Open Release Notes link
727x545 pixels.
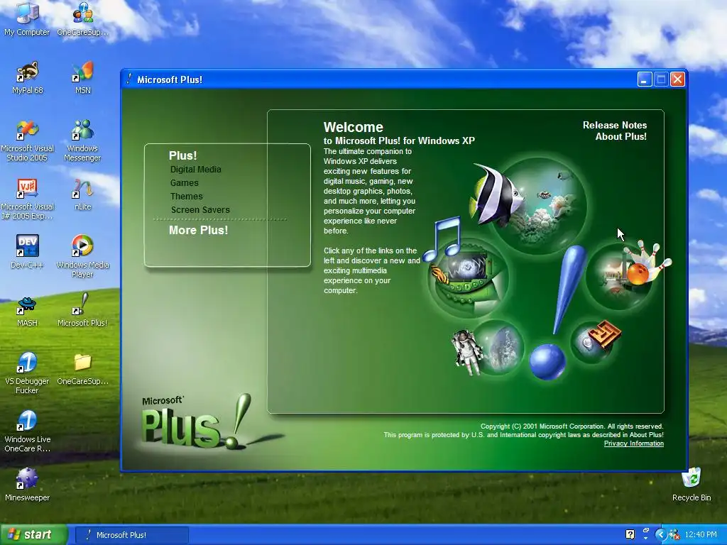(615, 125)
